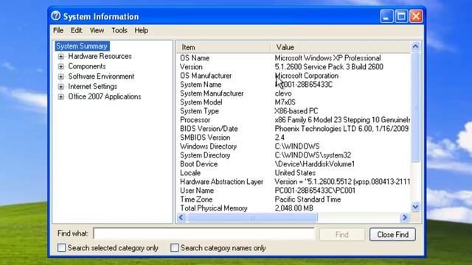The height and width of the screenshot is (265, 472).
Task: Click the System Information help icon in title bar
Action: click(x=56, y=16)
